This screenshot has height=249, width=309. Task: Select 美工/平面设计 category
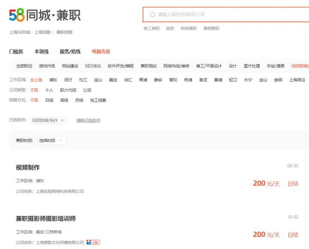[209, 66]
